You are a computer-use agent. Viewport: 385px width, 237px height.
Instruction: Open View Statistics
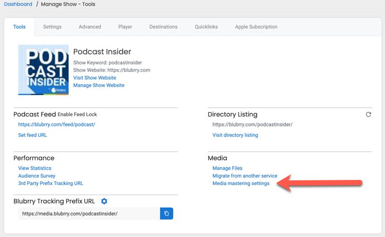click(34, 168)
